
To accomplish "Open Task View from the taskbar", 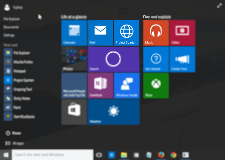I will (99, 155).
